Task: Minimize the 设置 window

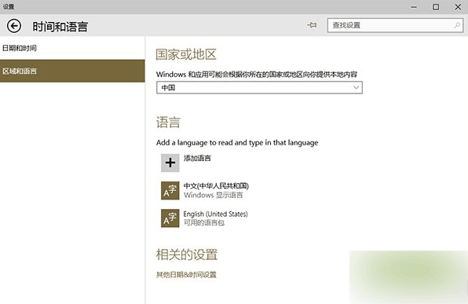Action: [x=414, y=7]
